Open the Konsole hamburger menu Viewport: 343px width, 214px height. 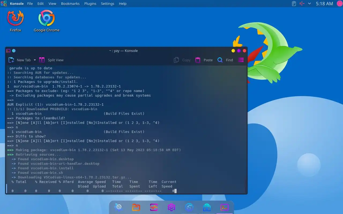click(241, 60)
